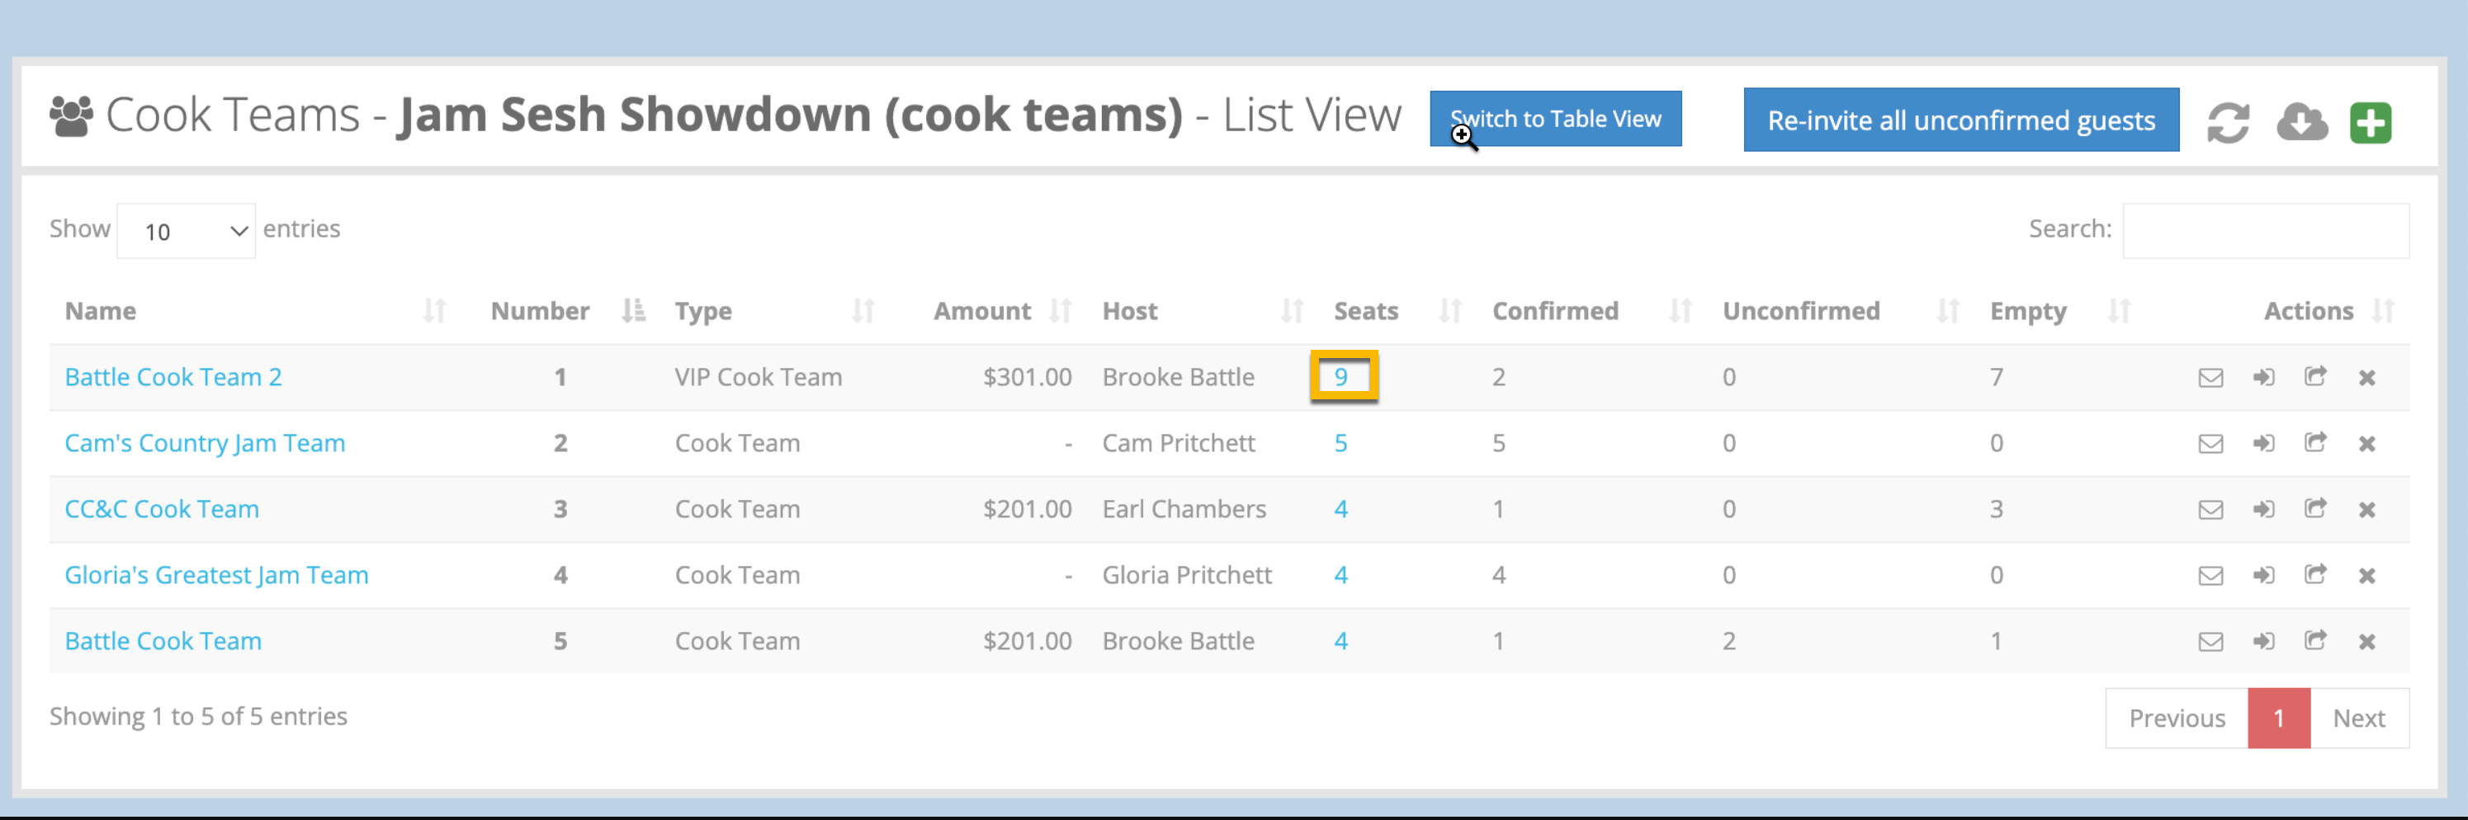Viewport: 2468px width, 820px height.
Task: Open Battle Cook Team 2 link
Action: (173, 378)
